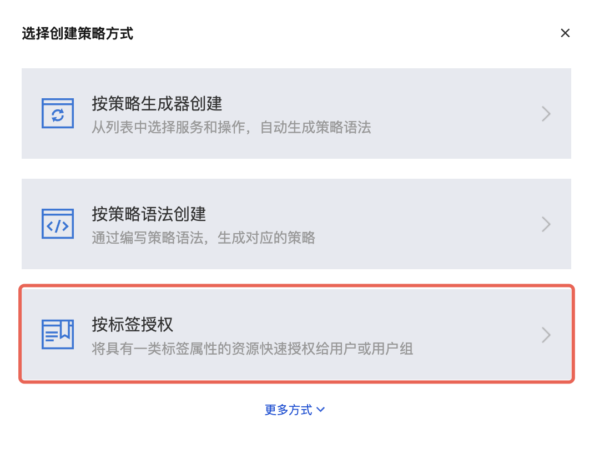Click arrow beside 按标签授权
Image resolution: width=594 pixels, height=474 pixels.
[546, 335]
